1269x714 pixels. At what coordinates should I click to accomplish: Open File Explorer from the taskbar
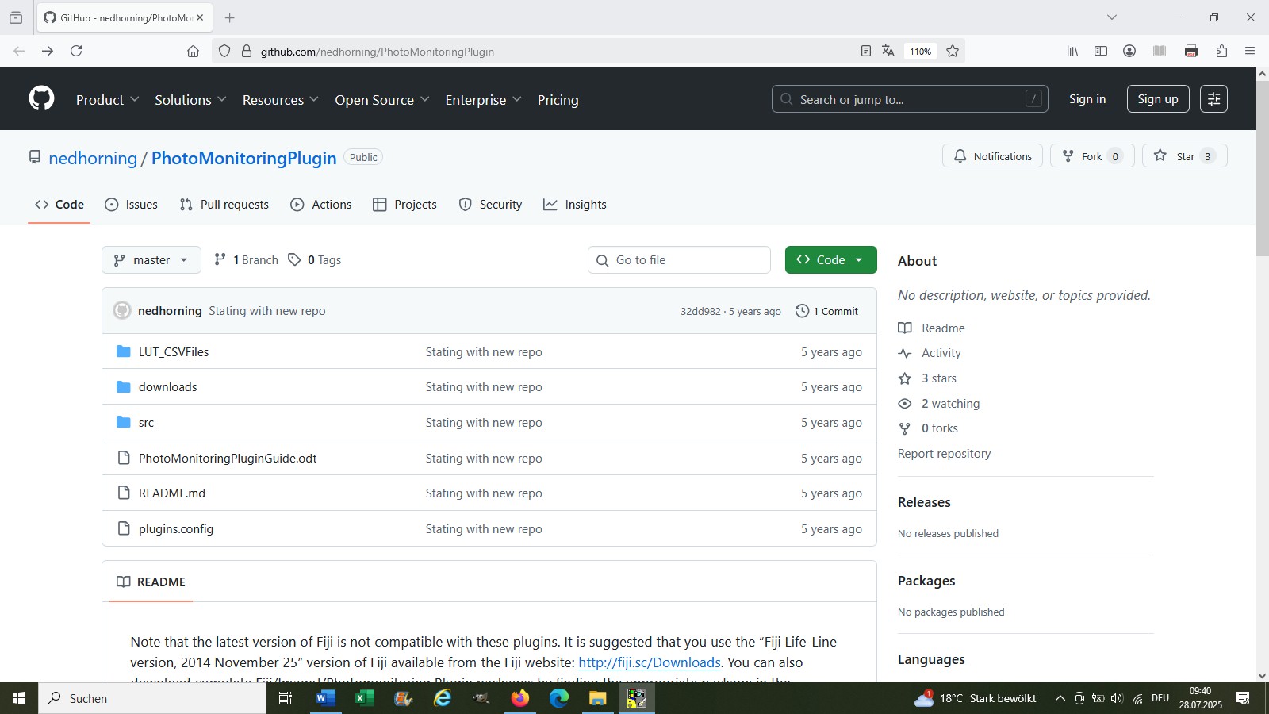(598, 698)
